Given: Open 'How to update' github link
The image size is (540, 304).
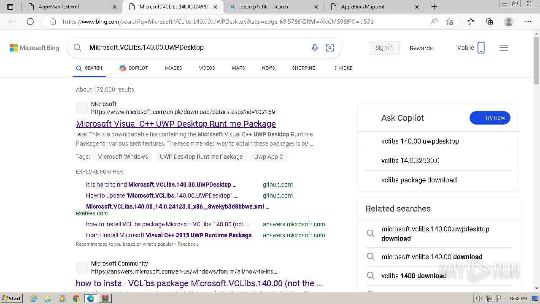Looking at the screenshot, I should pos(162,195).
